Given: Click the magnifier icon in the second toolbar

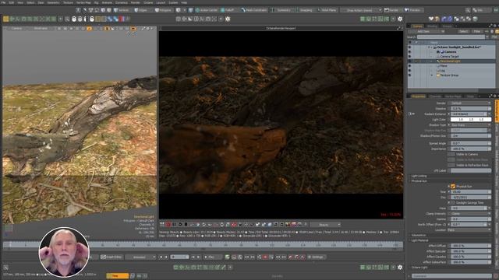Looking at the screenshot, I should 67,19.
